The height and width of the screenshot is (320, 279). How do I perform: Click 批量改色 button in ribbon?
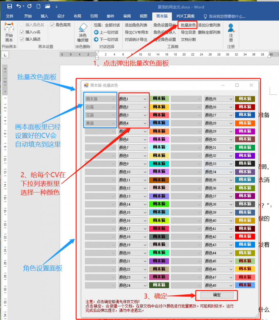[x=188, y=25]
